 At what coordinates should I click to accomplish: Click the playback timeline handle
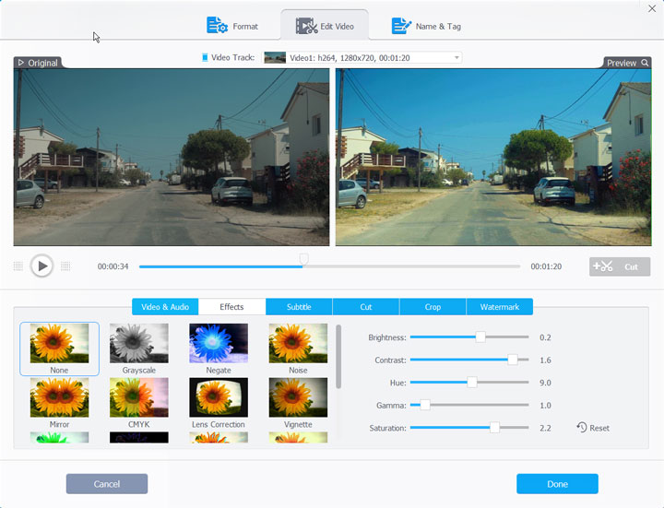click(x=303, y=259)
